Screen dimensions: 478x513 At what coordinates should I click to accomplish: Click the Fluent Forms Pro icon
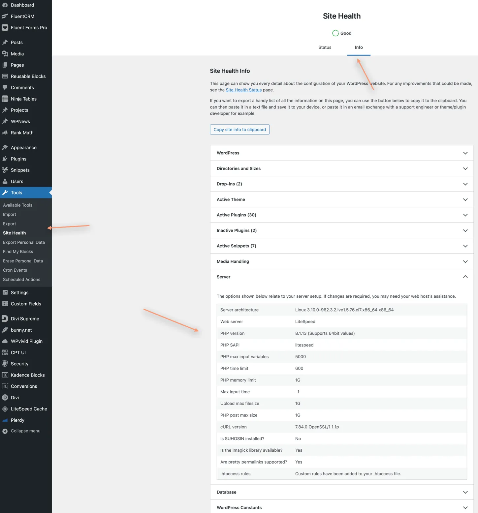tap(5, 27)
